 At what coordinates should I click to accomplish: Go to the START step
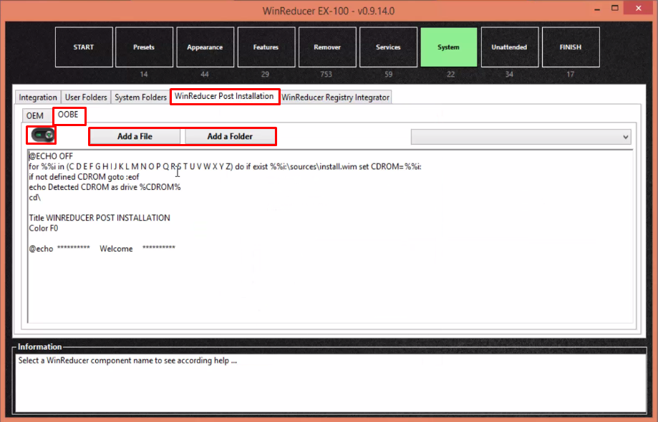pyautogui.click(x=84, y=47)
